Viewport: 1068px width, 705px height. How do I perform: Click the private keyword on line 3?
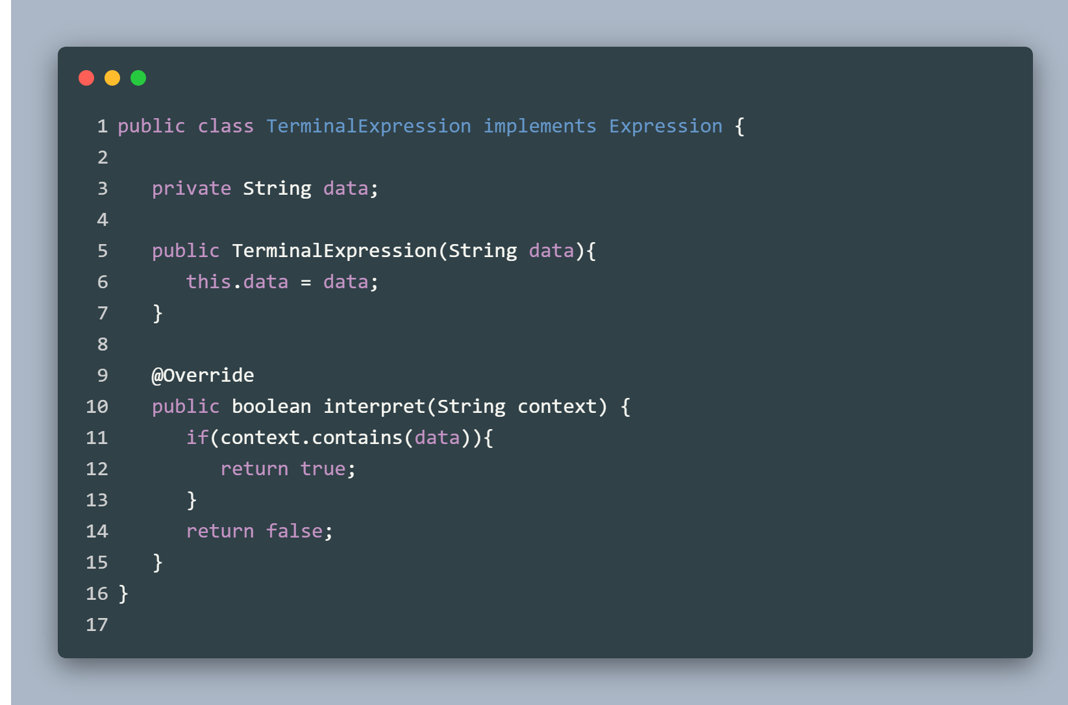coord(192,188)
